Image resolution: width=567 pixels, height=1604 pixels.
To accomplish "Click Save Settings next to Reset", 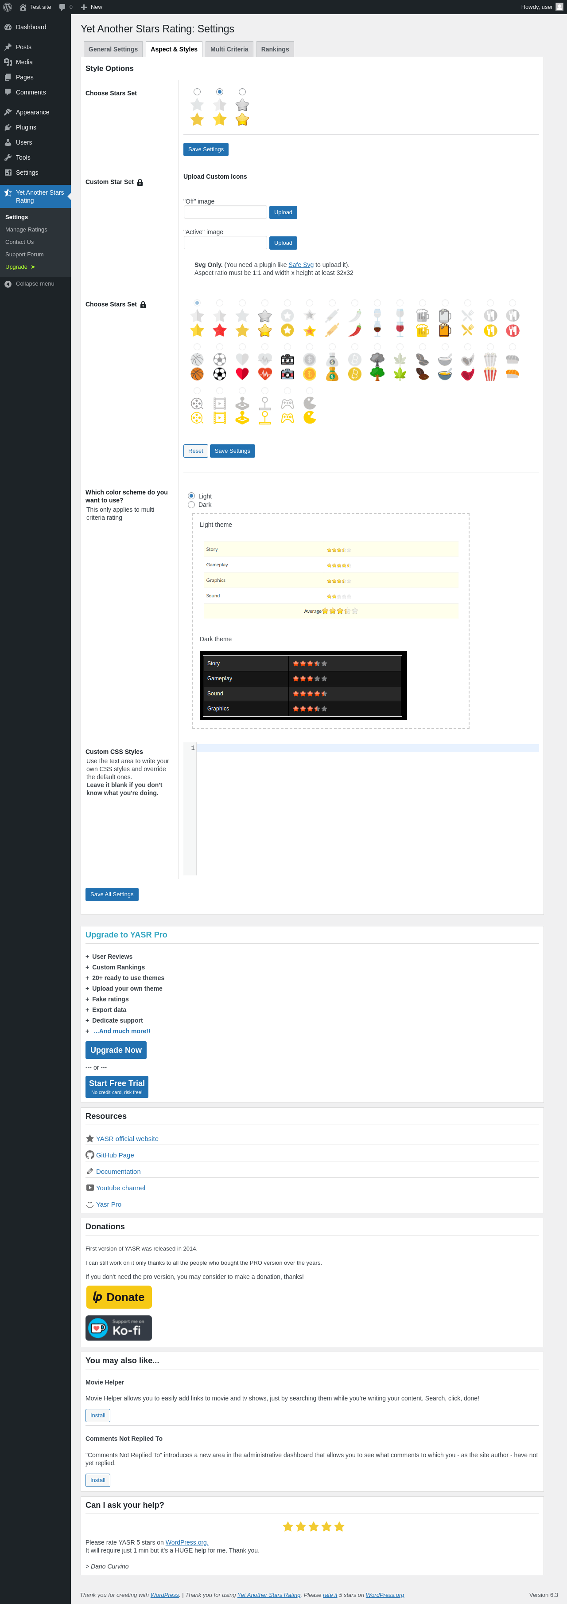I will [233, 451].
